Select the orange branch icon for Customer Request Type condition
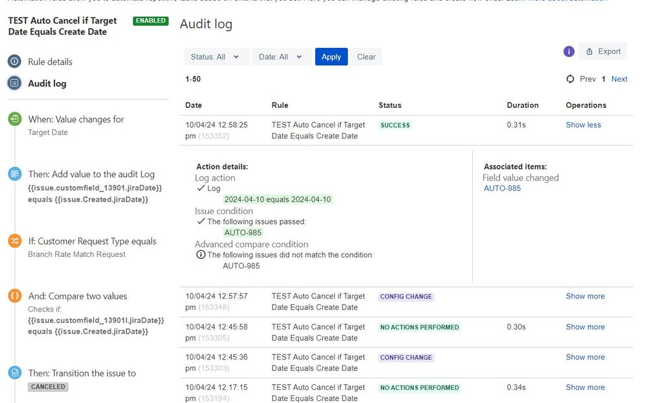Screen dimensions: 648x403 tap(14, 241)
